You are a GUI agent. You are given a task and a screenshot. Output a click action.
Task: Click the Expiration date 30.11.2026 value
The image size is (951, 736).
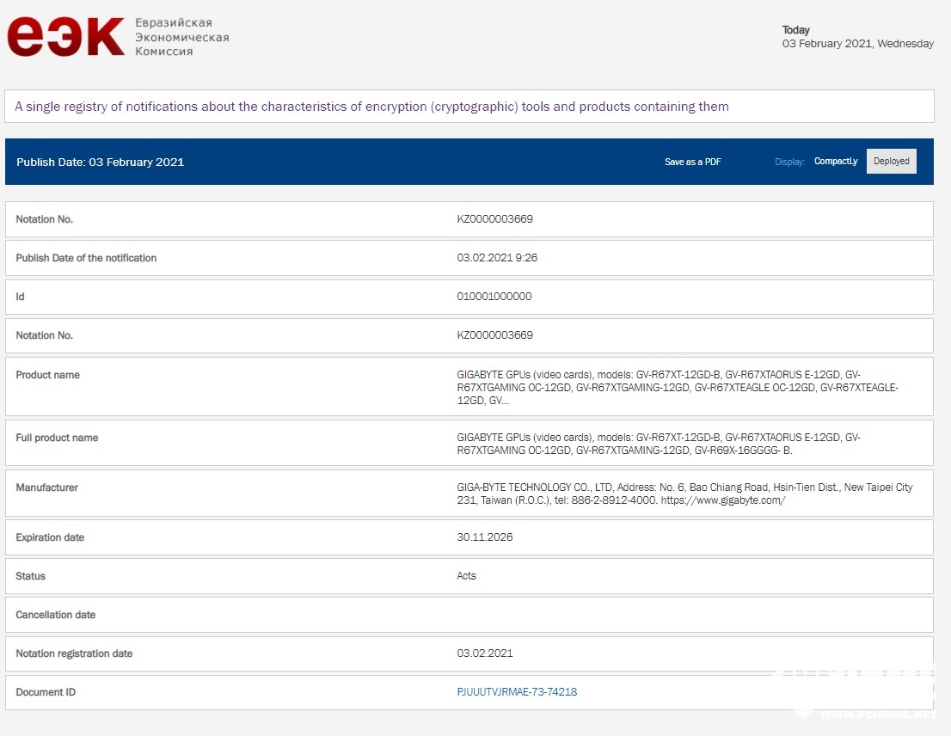[485, 537]
